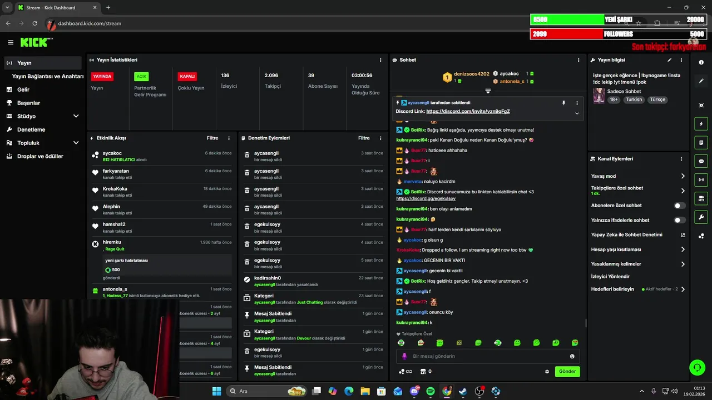This screenshot has width=712, height=400.
Task: Open the Kick hamburger menu
Action: [11, 42]
